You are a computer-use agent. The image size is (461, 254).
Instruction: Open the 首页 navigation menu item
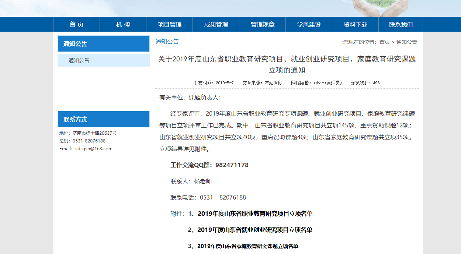77,24
